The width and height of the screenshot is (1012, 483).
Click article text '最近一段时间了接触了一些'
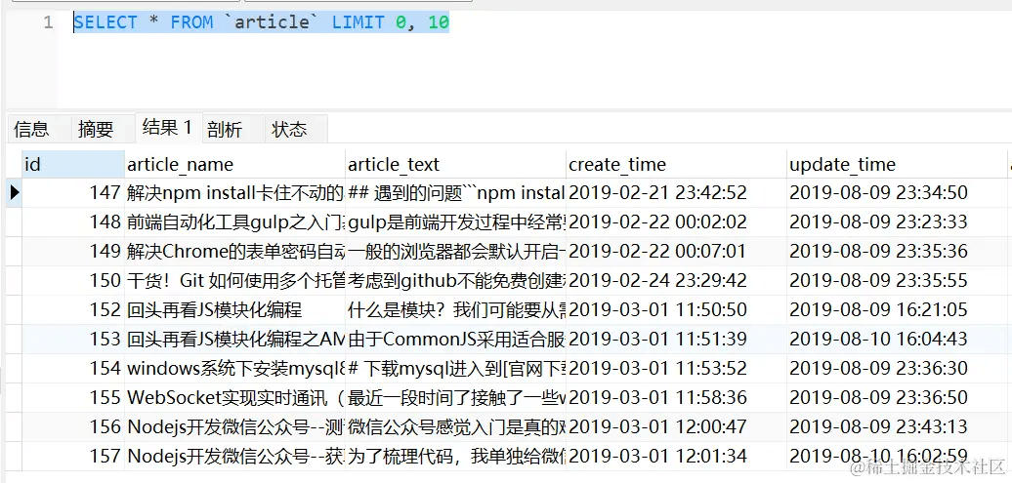click(x=455, y=397)
